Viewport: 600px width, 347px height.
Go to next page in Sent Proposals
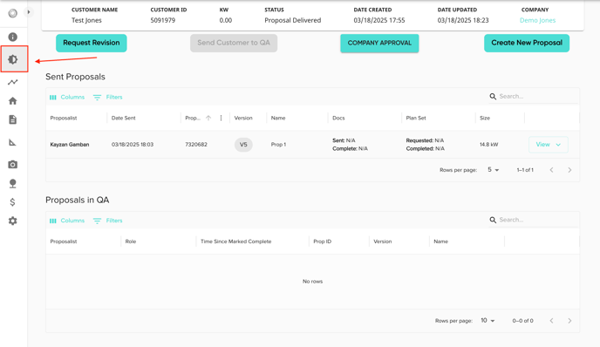(569, 170)
